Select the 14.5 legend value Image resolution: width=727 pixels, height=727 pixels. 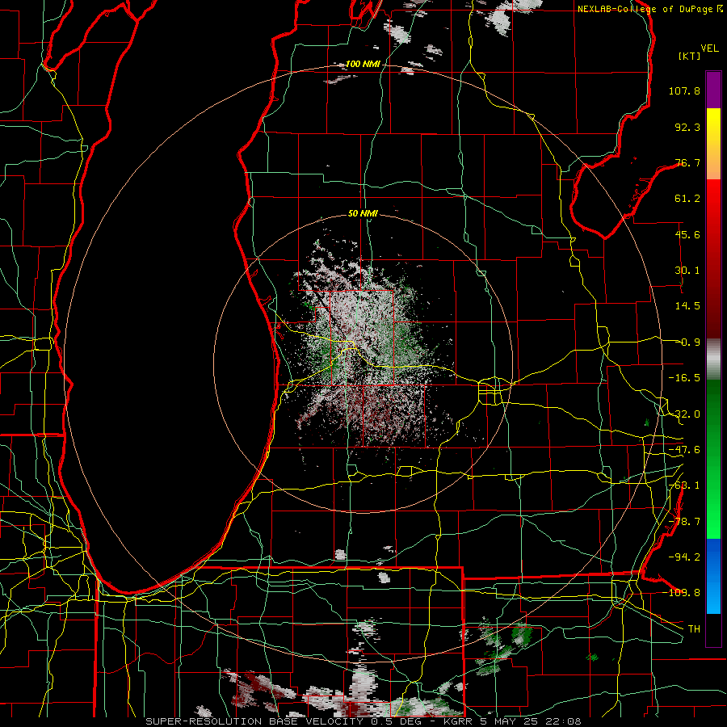(x=687, y=306)
